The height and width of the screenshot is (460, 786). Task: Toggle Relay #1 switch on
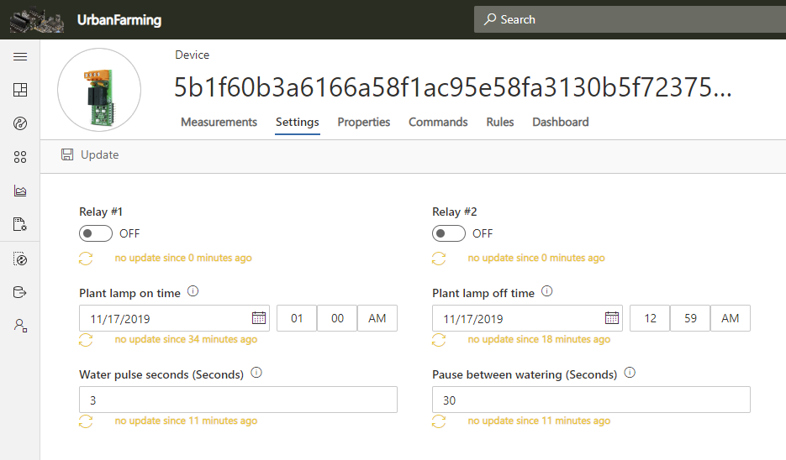pyautogui.click(x=96, y=233)
